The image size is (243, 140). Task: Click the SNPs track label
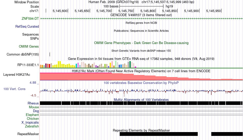click(x=35, y=38)
